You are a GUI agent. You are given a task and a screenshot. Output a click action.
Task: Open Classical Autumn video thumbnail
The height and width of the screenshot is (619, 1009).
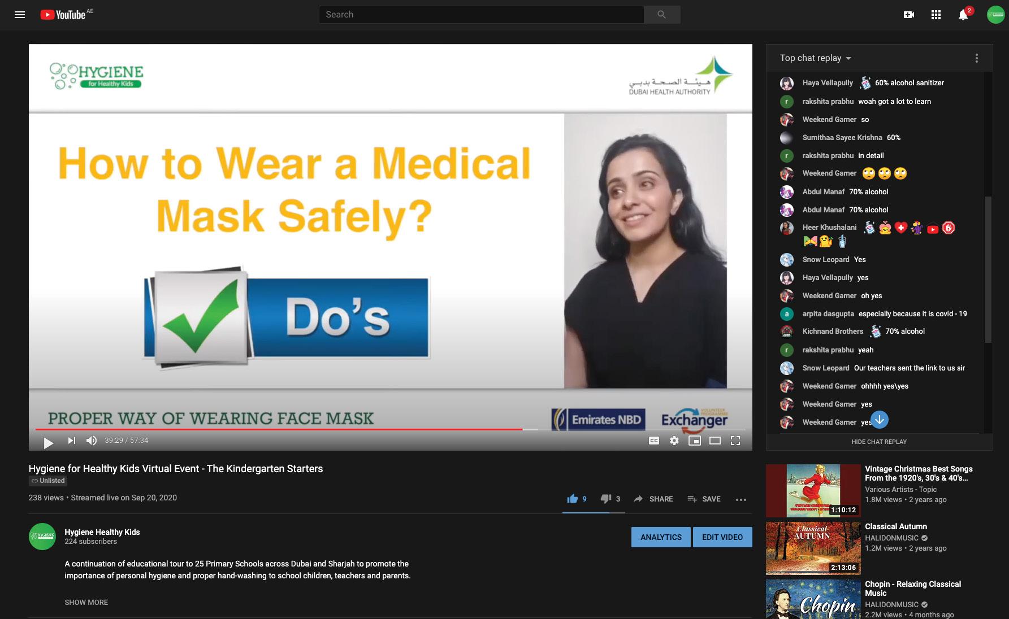[813, 548]
